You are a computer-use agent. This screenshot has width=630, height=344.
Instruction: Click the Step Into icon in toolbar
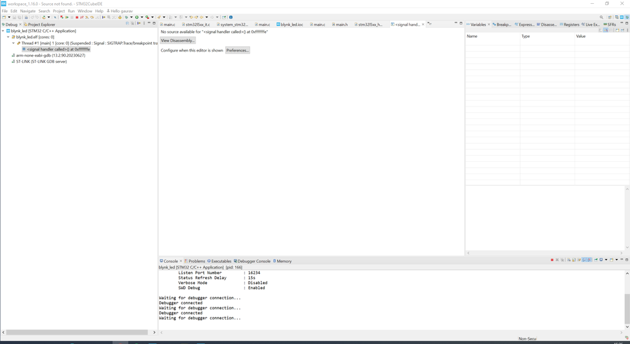pyautogui.click(x=87, y=17)
